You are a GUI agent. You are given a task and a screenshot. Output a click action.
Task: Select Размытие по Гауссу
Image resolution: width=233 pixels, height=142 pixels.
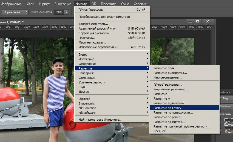coord(184,108)
